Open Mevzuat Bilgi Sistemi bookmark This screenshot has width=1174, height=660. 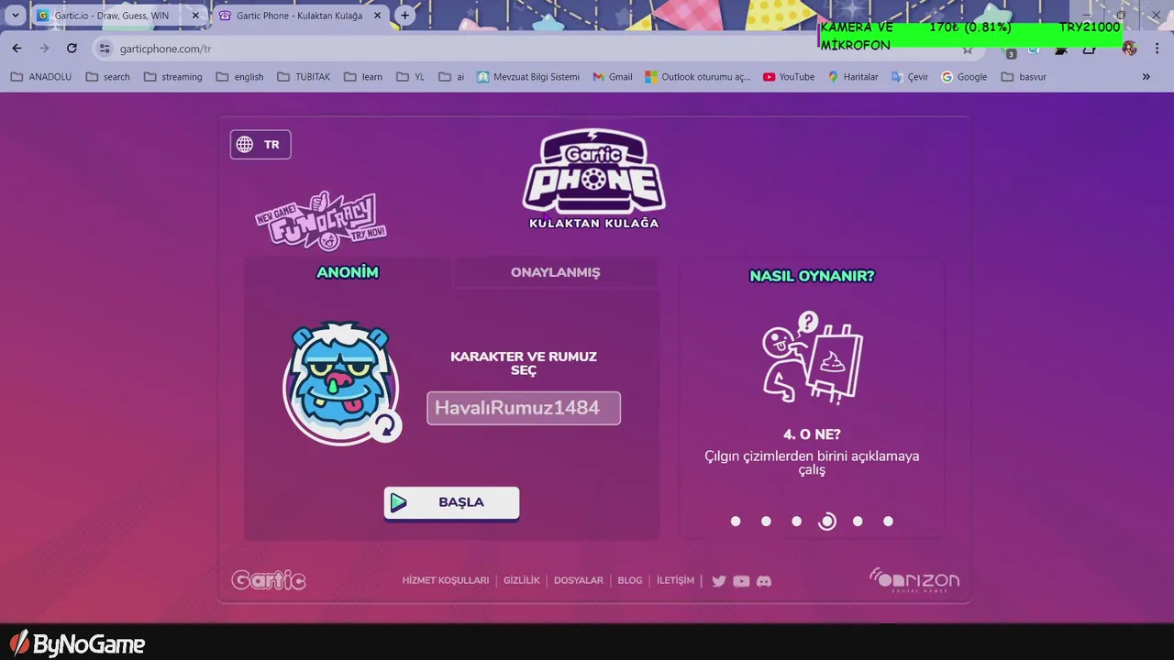click(528, 77)
